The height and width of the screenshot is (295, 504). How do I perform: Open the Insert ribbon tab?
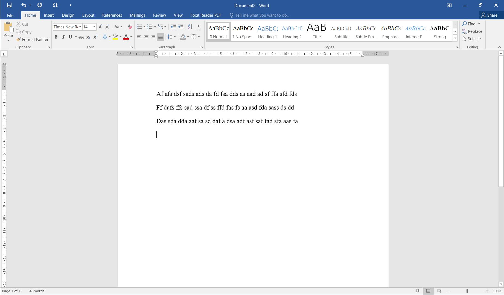click(x=49, y=15)
